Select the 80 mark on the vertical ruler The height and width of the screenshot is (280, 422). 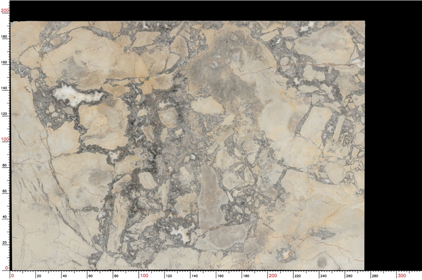(x=5, y=166)
